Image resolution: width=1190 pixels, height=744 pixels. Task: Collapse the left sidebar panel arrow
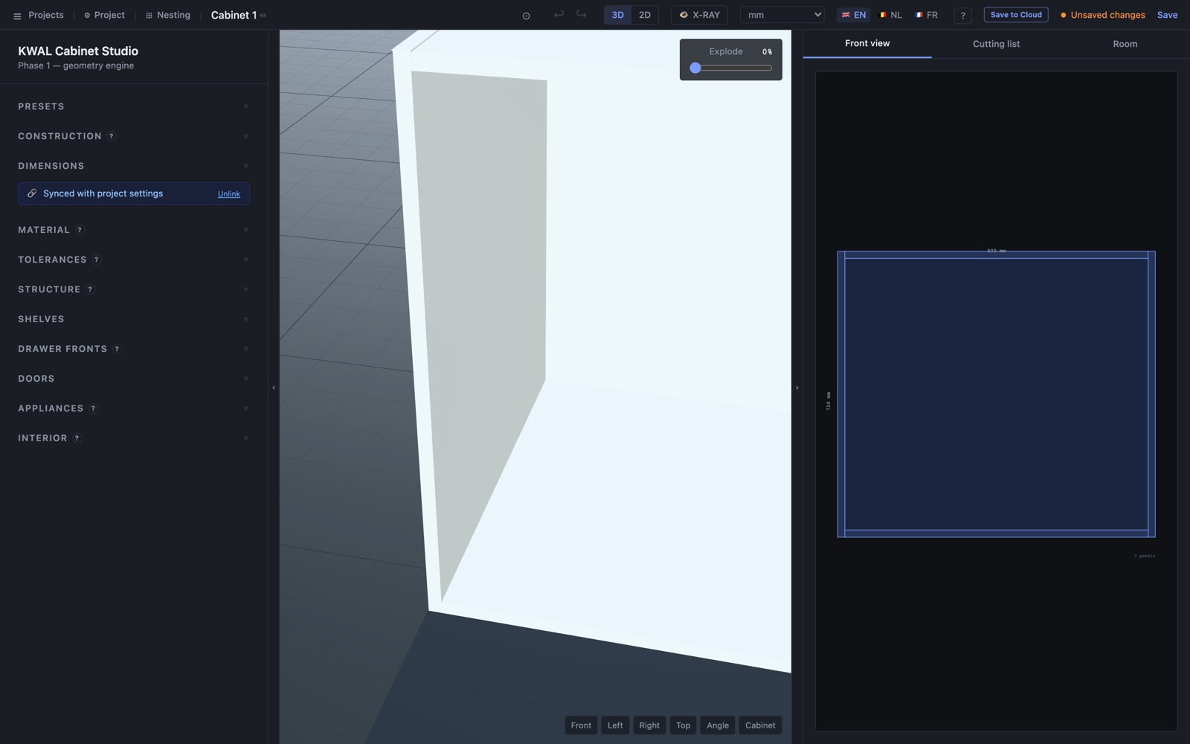274,388
